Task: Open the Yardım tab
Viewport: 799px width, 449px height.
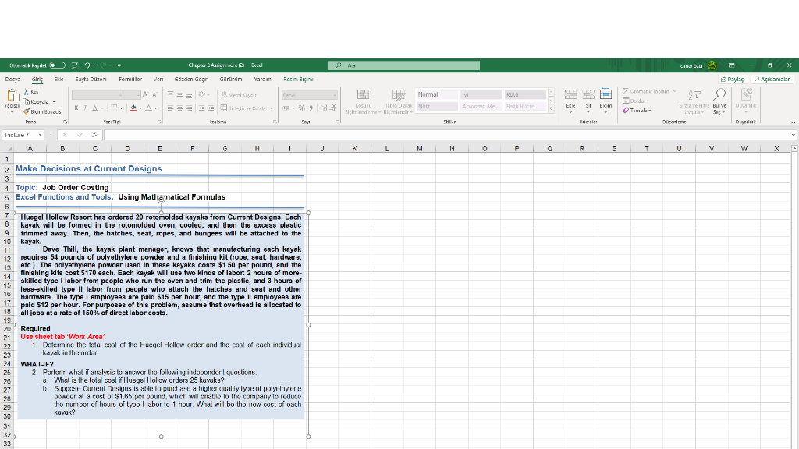Action: tap(263, 79)
